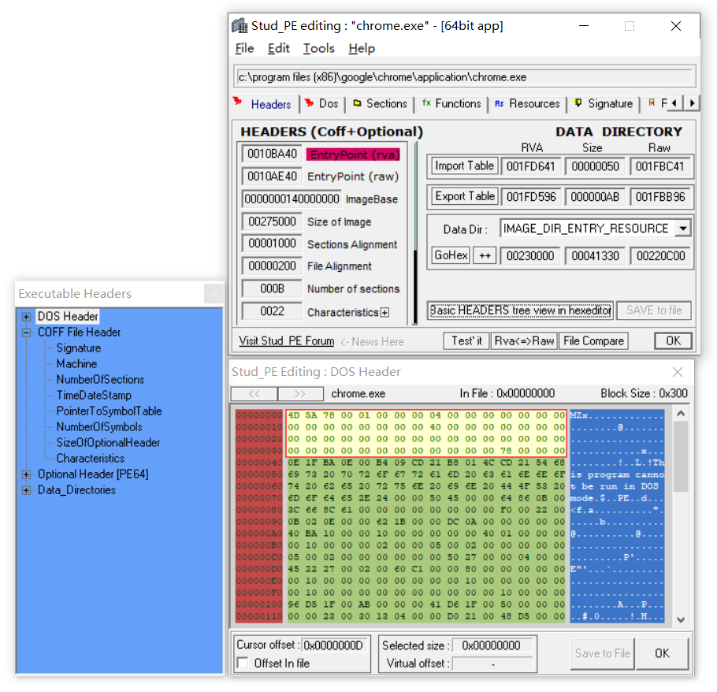Screen dimensions: 717x692
Task: Toggle the Offset In file checkbox
Action: [243, 663]
